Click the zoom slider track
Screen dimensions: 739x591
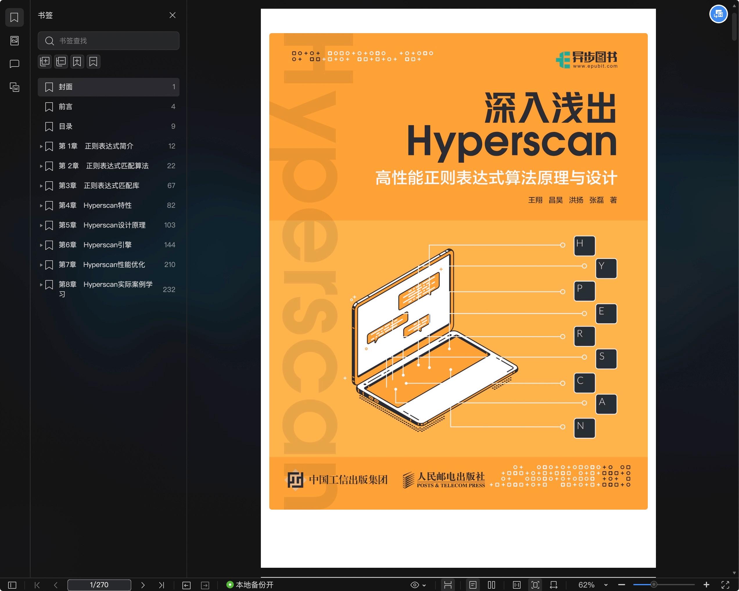click(x=664, y=585)
